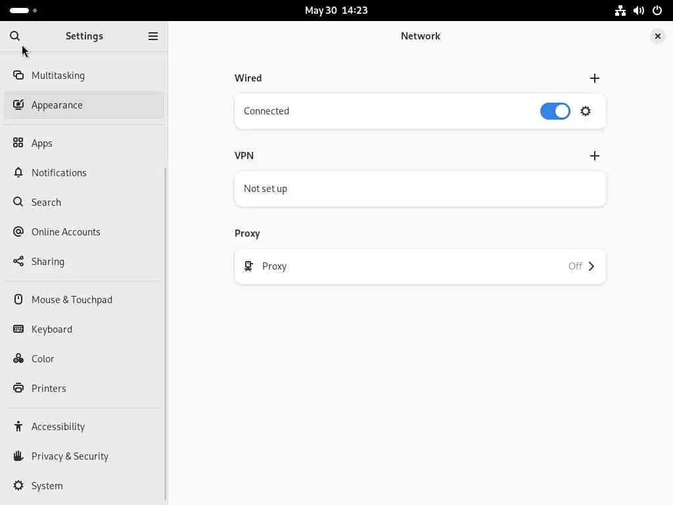
Task: Add a new wired connection with plus
Action: 594,78
